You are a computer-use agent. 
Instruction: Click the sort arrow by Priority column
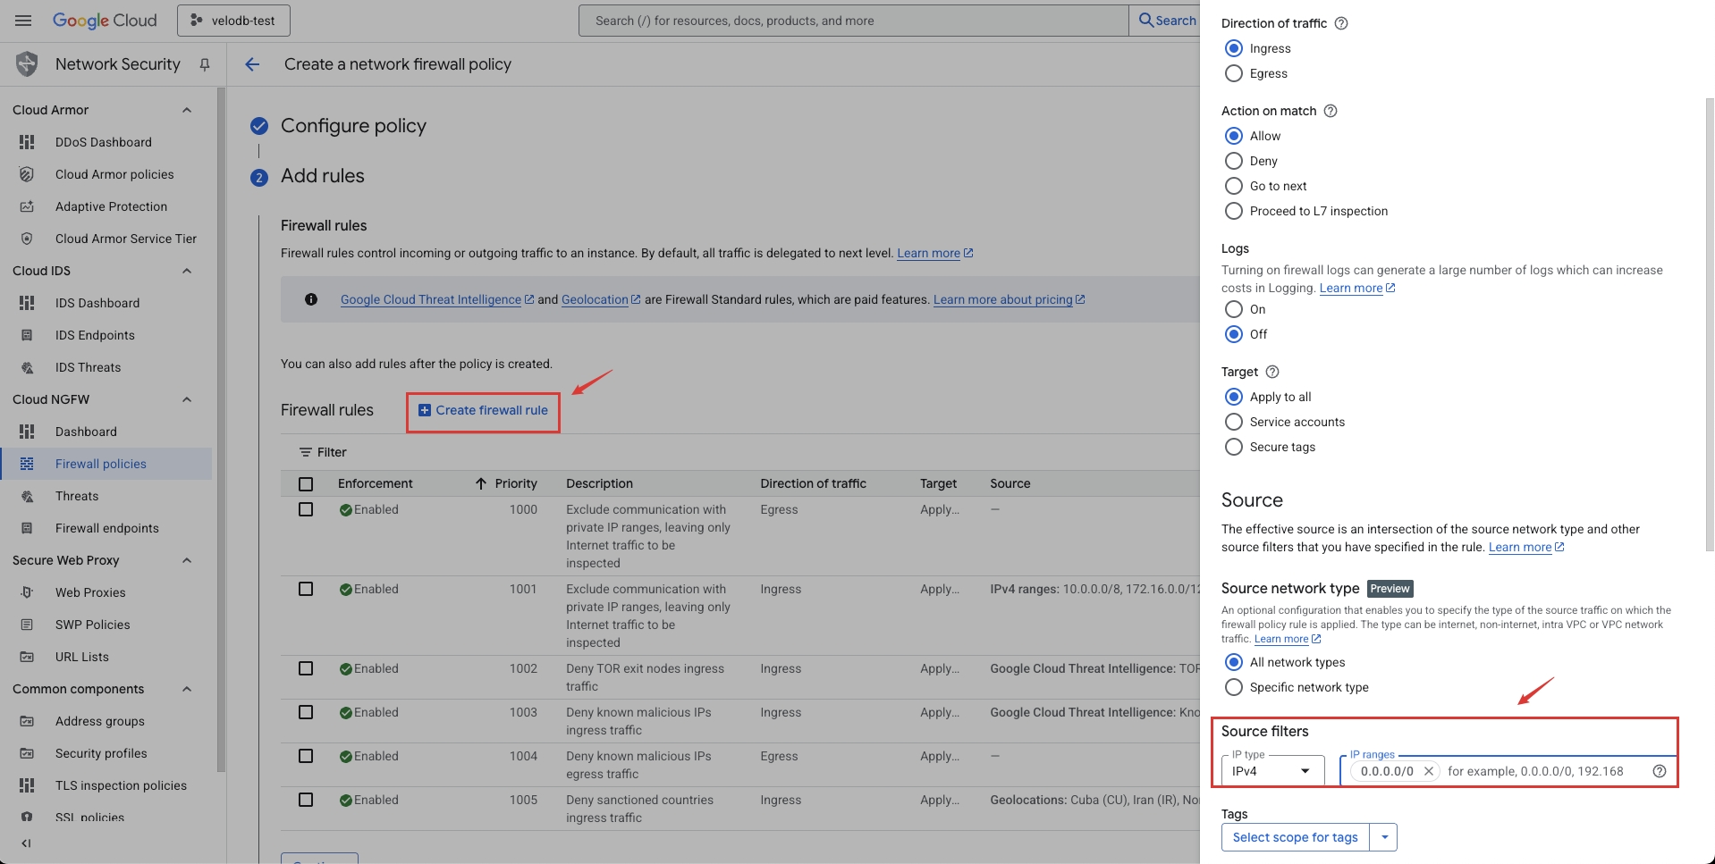coord(481,483)
